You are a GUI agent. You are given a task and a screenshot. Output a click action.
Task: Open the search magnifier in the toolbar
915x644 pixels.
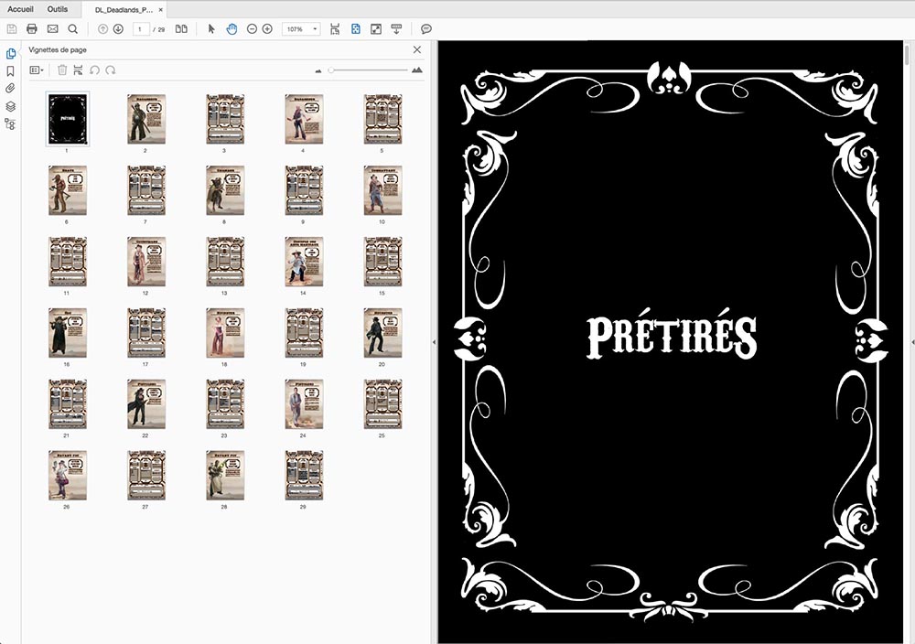coord(72,29)
